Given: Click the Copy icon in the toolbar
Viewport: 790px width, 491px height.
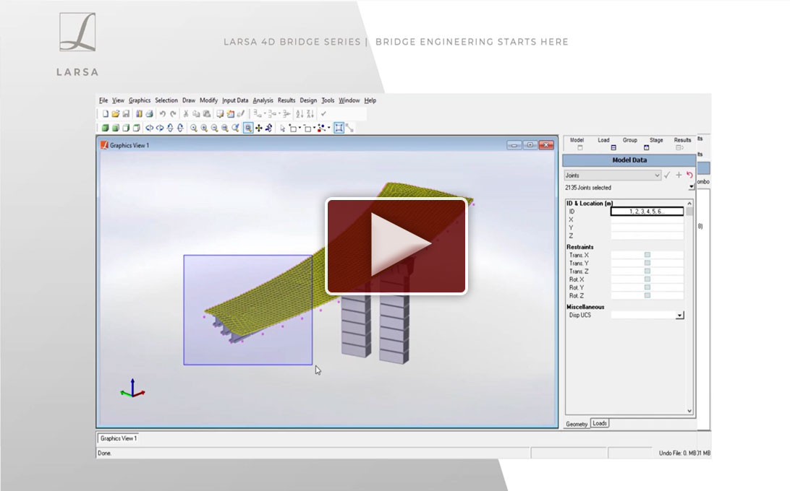Looking at the screenshot, I should pos(197,114).
